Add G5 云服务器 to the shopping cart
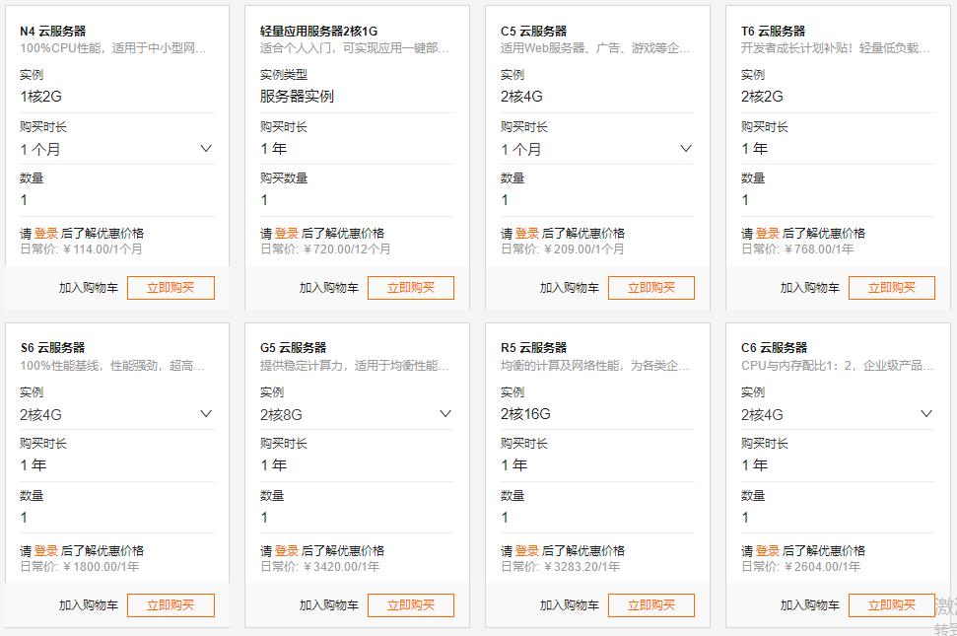Image resolution: width=957 pixels, height=636 pixels. 329,604
